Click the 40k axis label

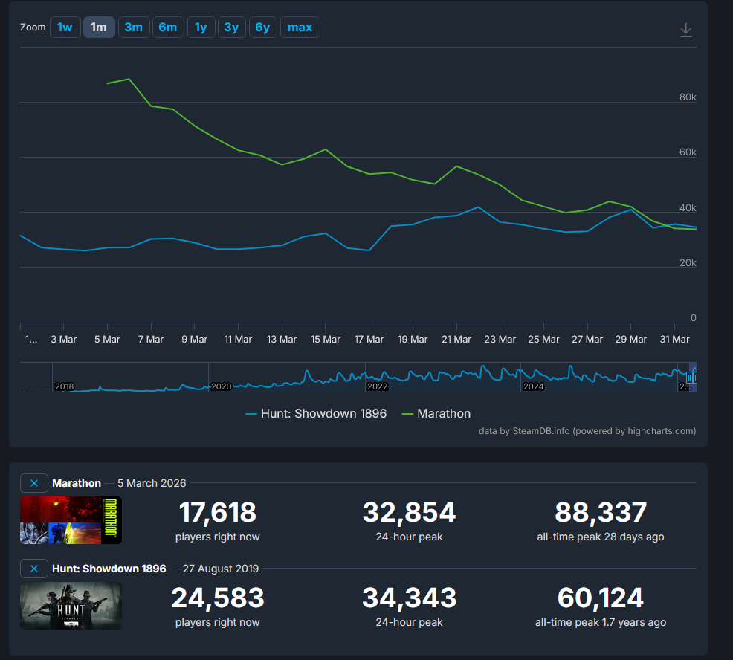click(688, 208)
